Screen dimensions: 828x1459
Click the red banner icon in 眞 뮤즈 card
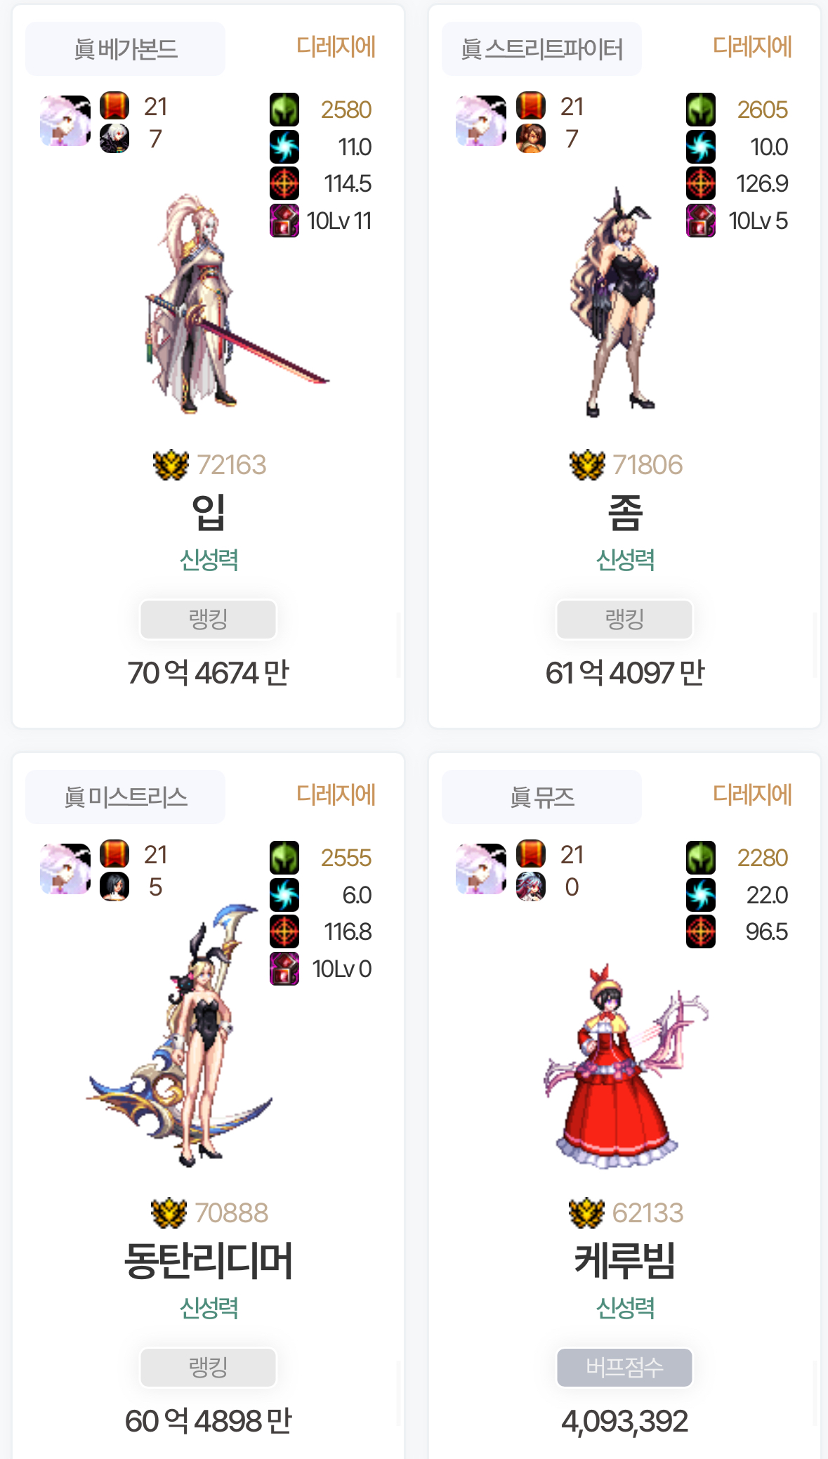click(531, 854)
